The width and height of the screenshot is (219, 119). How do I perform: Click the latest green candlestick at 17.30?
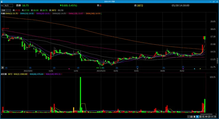click(x=205, y=38)
